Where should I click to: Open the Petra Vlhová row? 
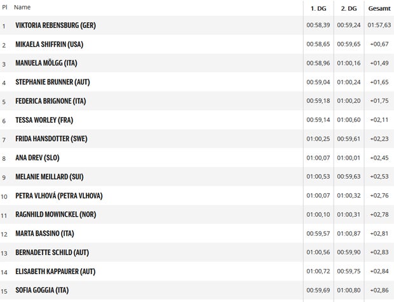pos(58,196)
